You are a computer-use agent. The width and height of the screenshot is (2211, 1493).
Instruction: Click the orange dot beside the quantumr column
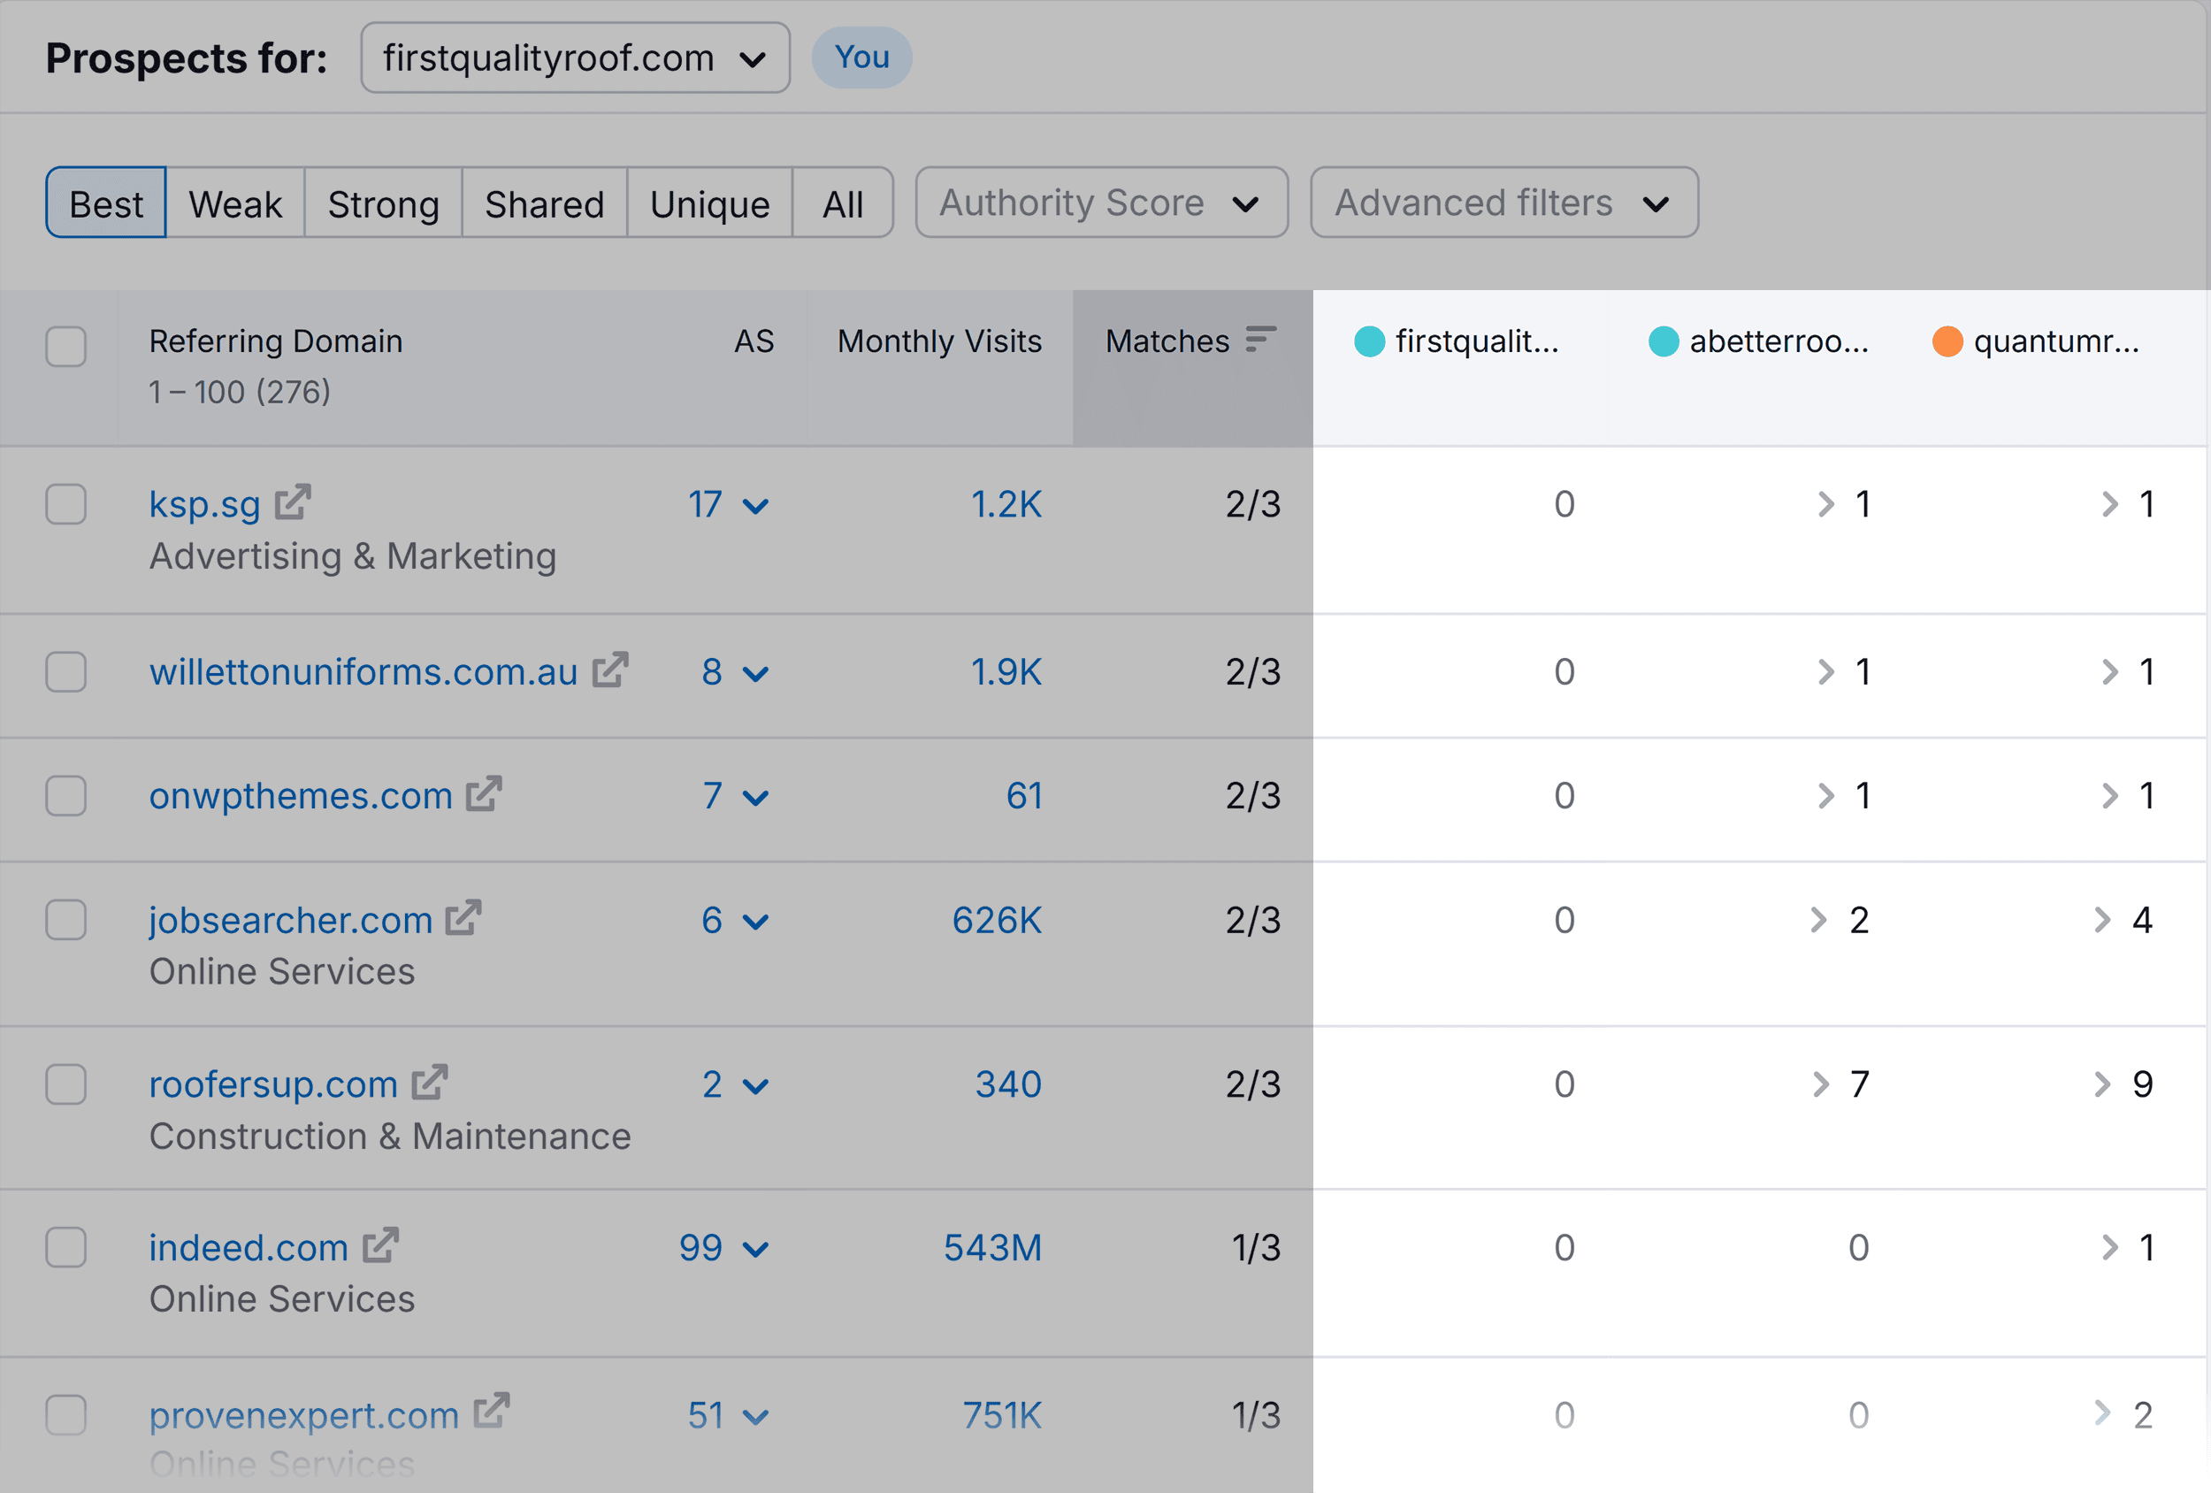(x=1947, y=341)
